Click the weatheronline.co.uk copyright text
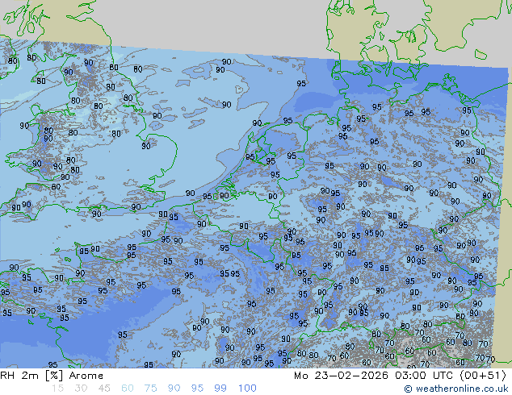The height and width of the screenshot is (395, 512). tap(455, 389)
